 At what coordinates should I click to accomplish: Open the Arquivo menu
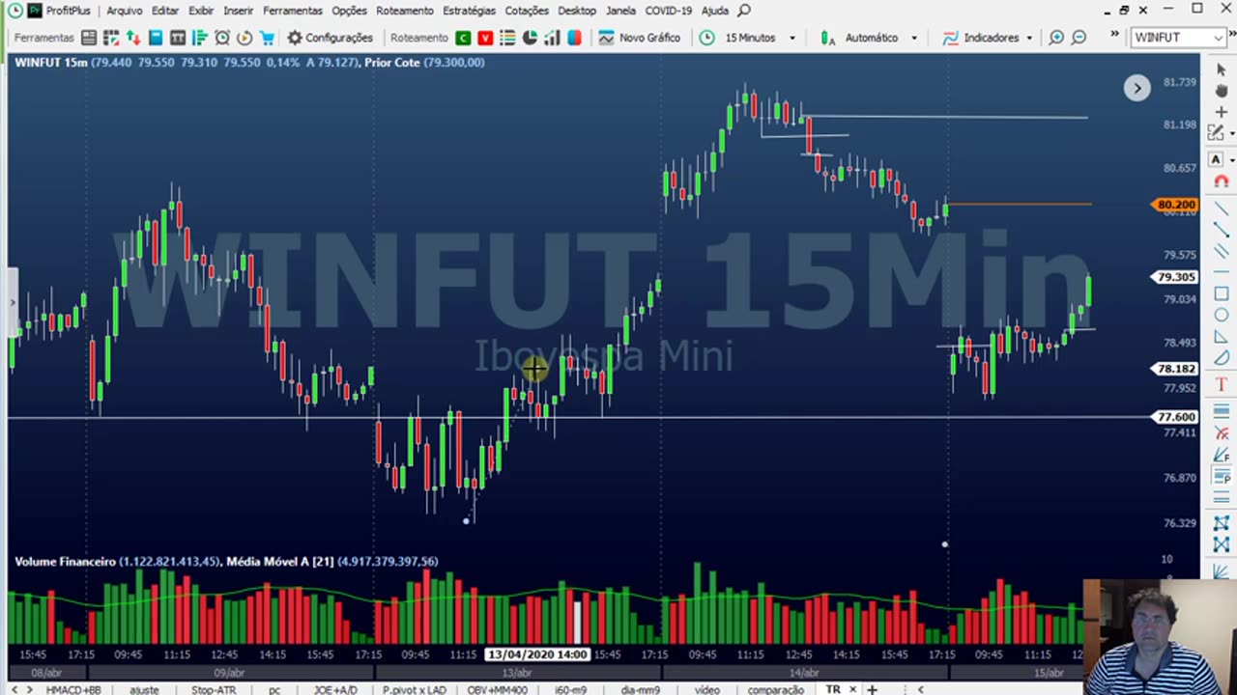coord(124,11)
